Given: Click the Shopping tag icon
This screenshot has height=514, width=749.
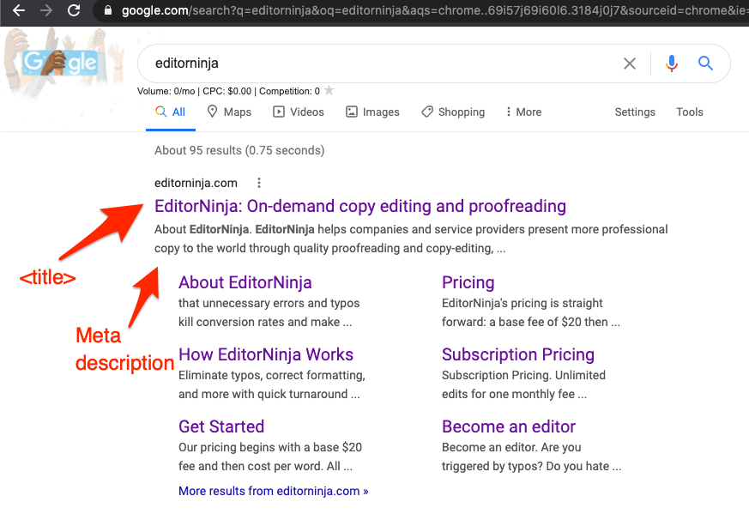Looking at the screenshot, I should click(427, 112).
